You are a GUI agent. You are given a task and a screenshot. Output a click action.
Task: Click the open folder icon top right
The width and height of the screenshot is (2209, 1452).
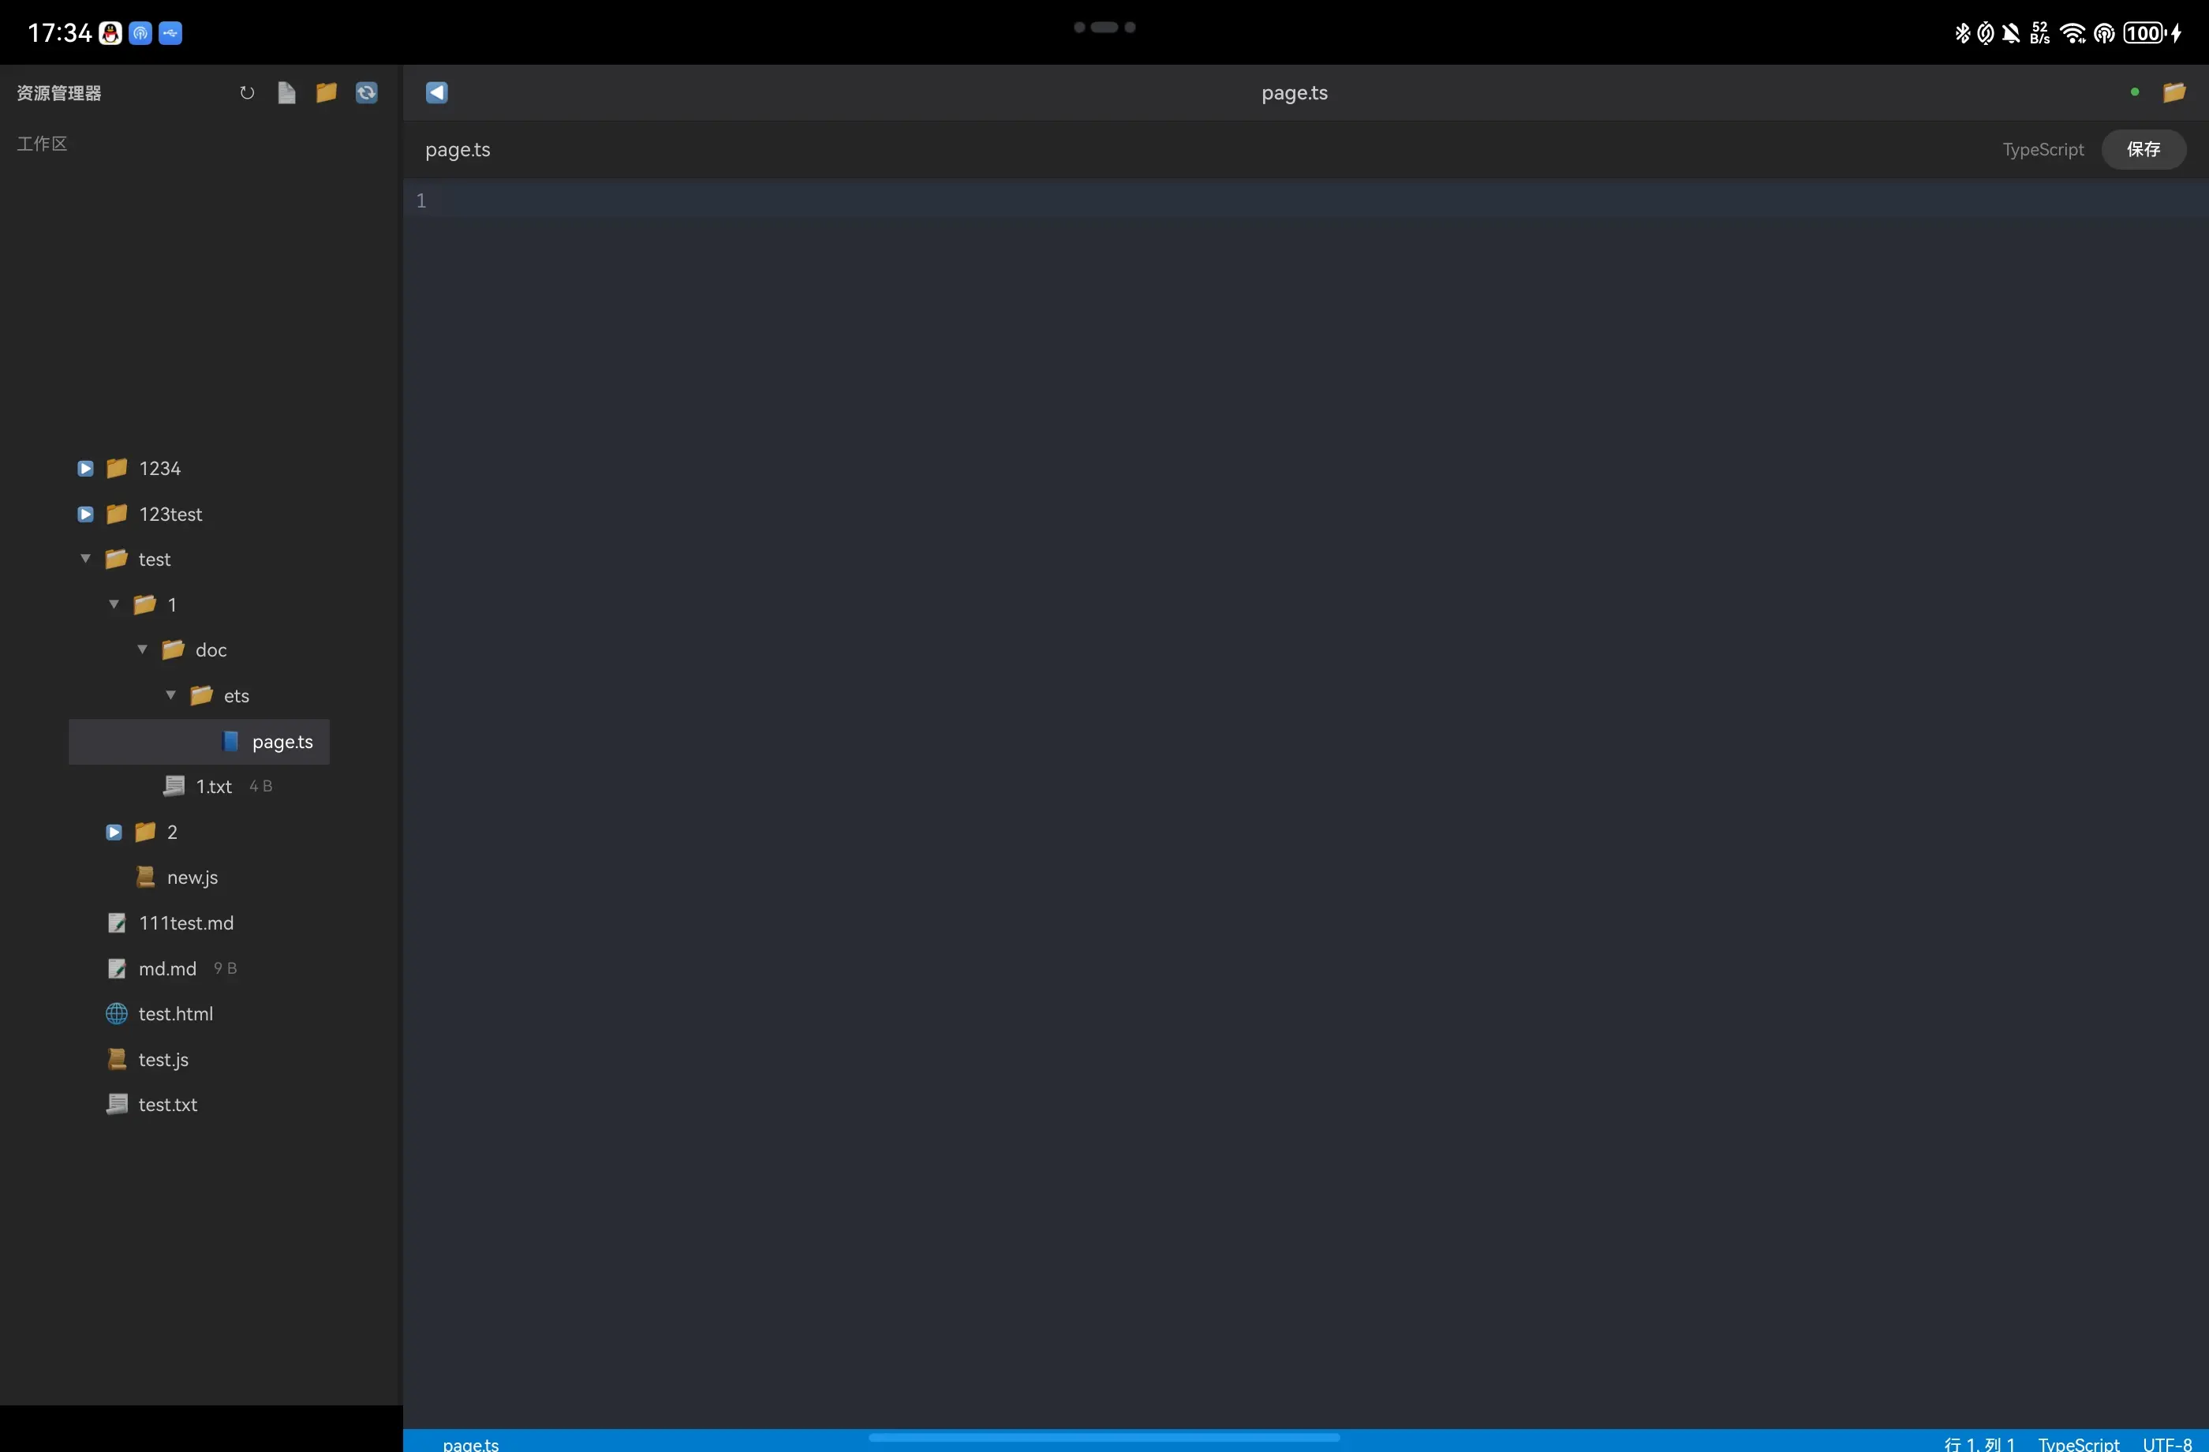pos(2173,93)
